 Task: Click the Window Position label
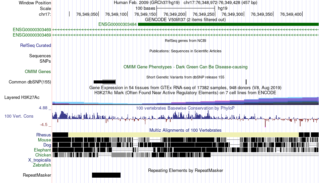coord(35,3)
